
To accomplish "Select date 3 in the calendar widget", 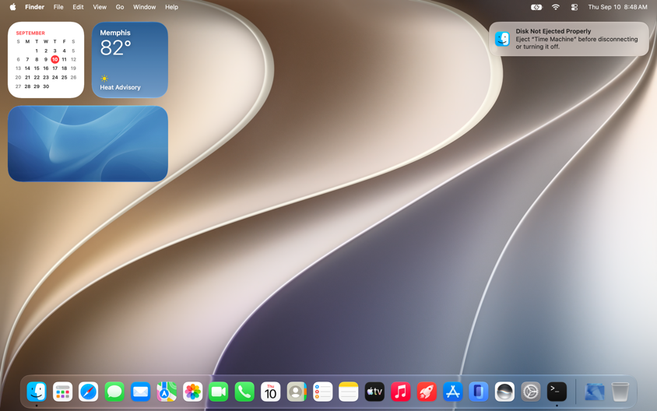I will (55, 51).
